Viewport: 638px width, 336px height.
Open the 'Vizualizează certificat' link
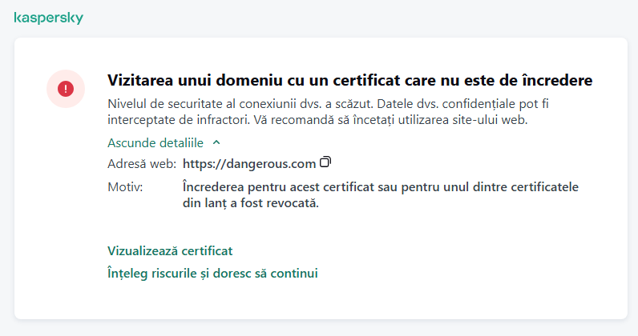[170, 250]
